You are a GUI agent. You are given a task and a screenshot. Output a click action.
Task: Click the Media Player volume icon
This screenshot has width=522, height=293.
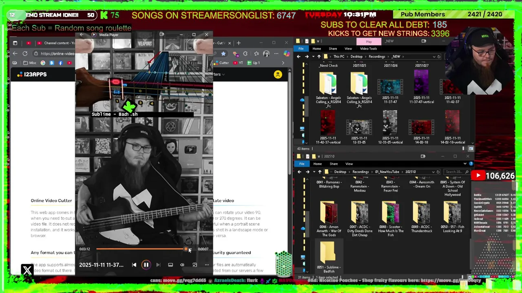point(182,265)
